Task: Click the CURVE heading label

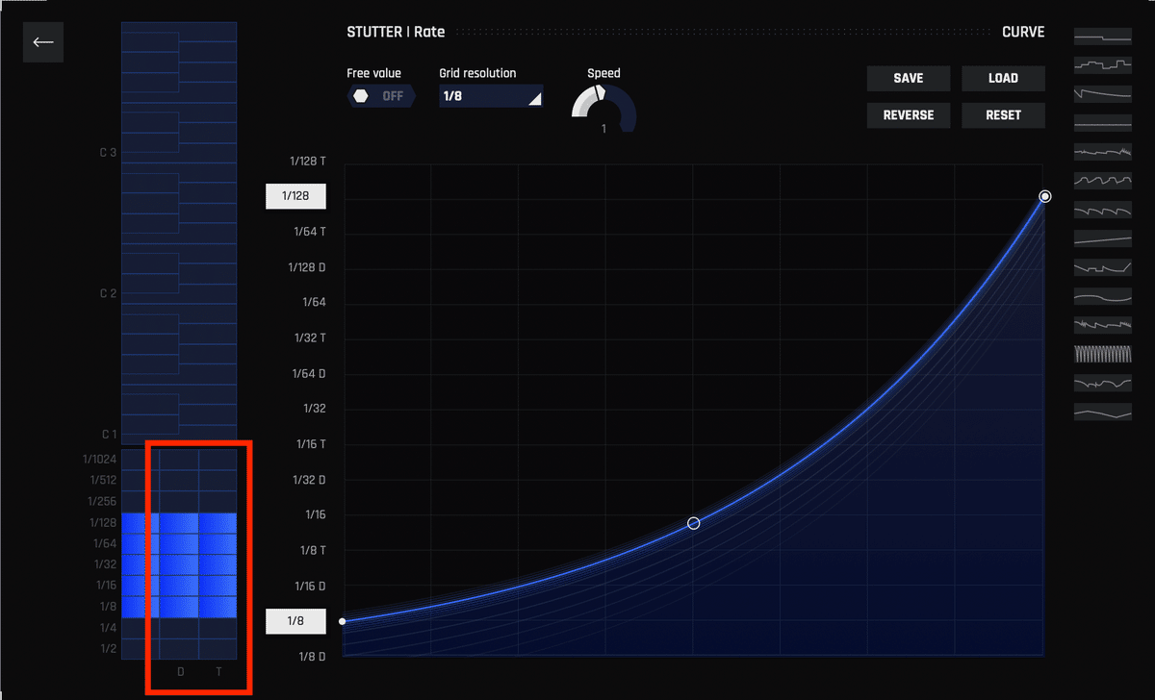Action: (x=1023, y=32)
